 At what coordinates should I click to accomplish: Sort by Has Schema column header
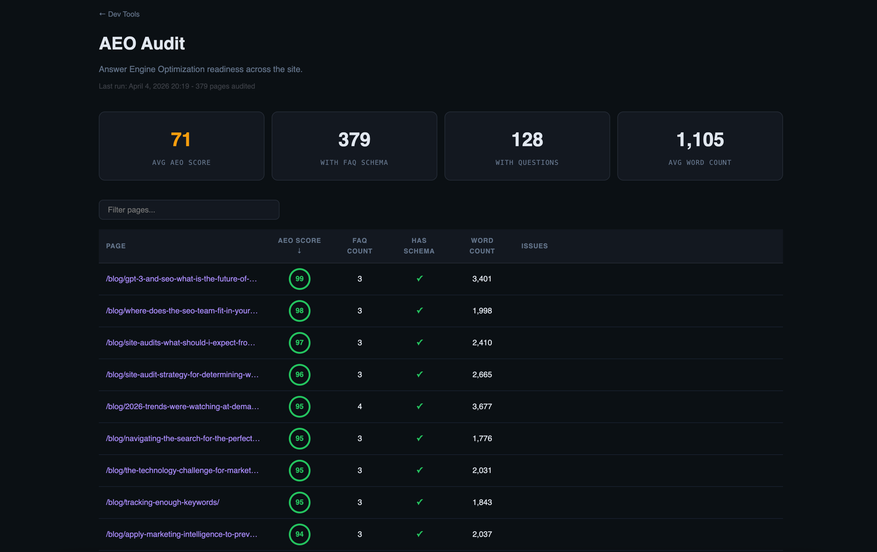coord(419,246)
